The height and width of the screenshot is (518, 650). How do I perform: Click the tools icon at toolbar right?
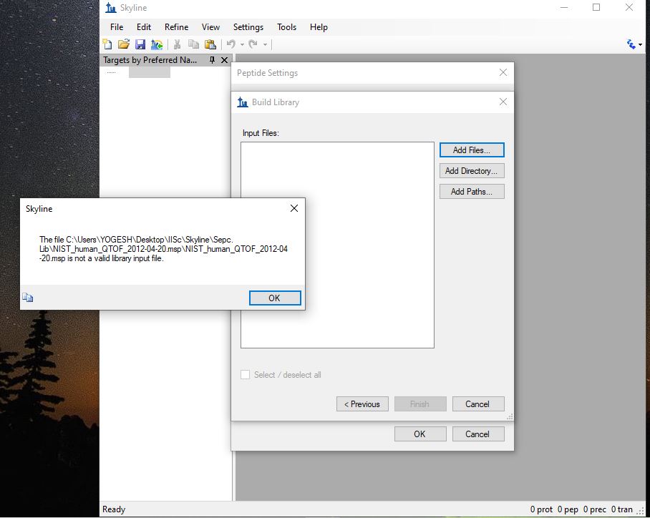click(x=631, y=44)
